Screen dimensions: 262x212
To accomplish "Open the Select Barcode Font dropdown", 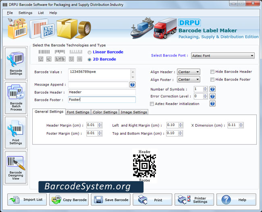I will (223, 56).
